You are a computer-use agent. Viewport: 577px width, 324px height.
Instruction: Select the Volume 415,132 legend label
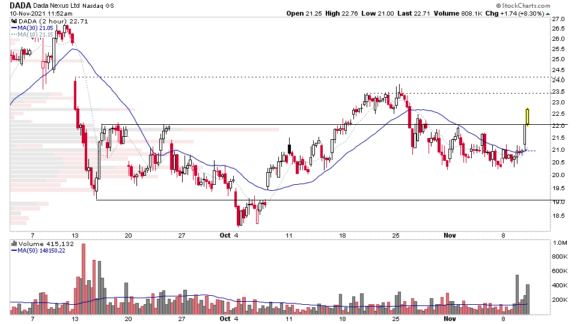46,244
